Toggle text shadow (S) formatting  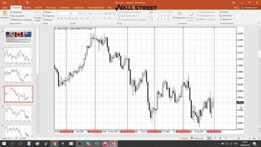point(69,18)
